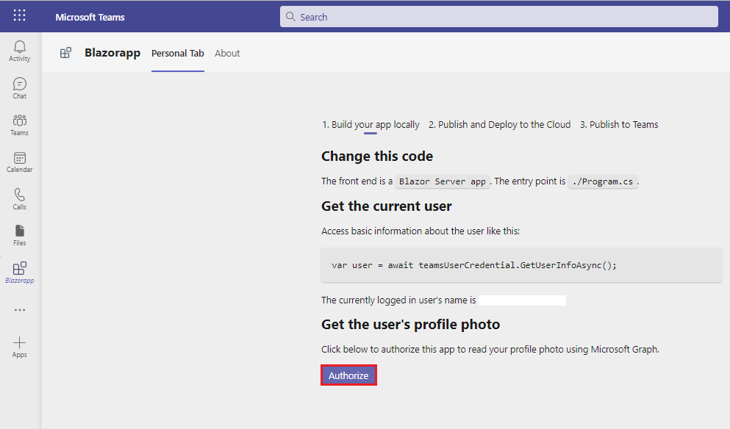Click the Access basic information sentence
The height and width of the screenshot is (429, 730).
(x=421, y=231)
